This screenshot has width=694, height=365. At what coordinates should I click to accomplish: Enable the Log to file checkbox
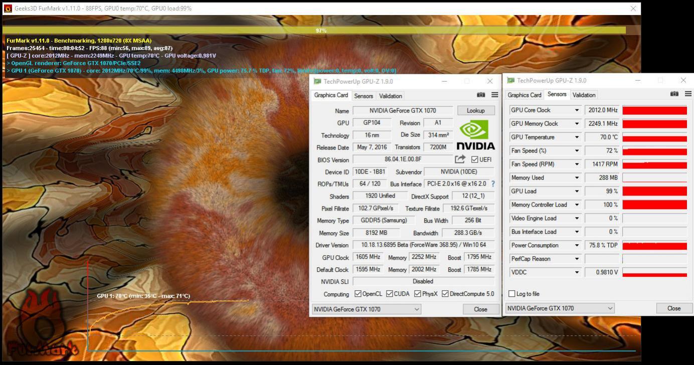tap(512, 294)
